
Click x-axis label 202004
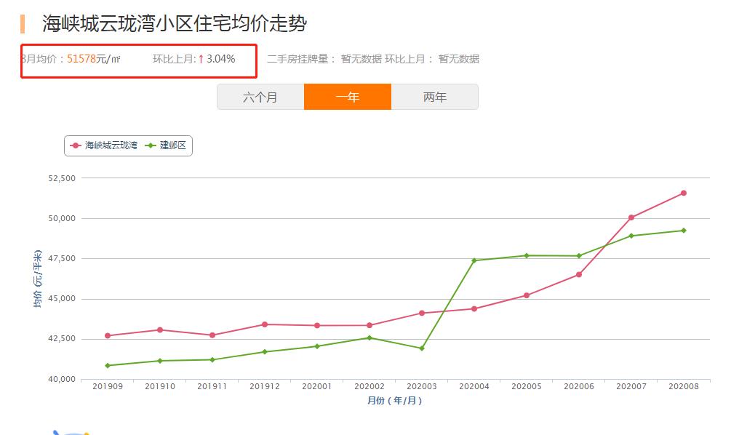(474, 386)
